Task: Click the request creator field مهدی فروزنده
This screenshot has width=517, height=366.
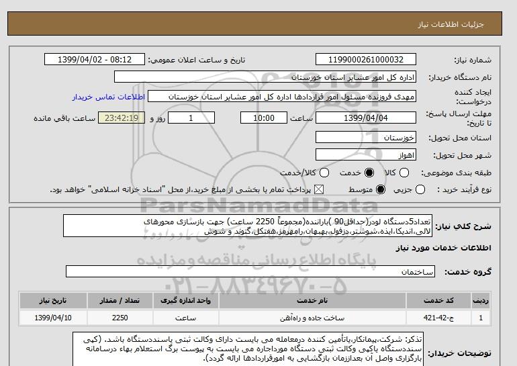Action: (282, 96)
